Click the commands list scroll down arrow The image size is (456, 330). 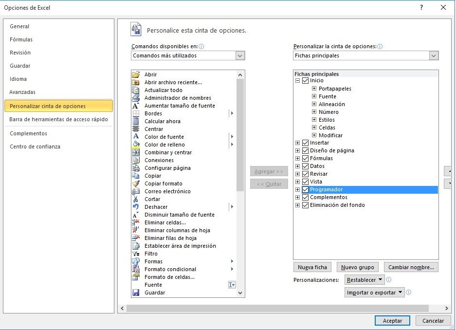point(240,293)
